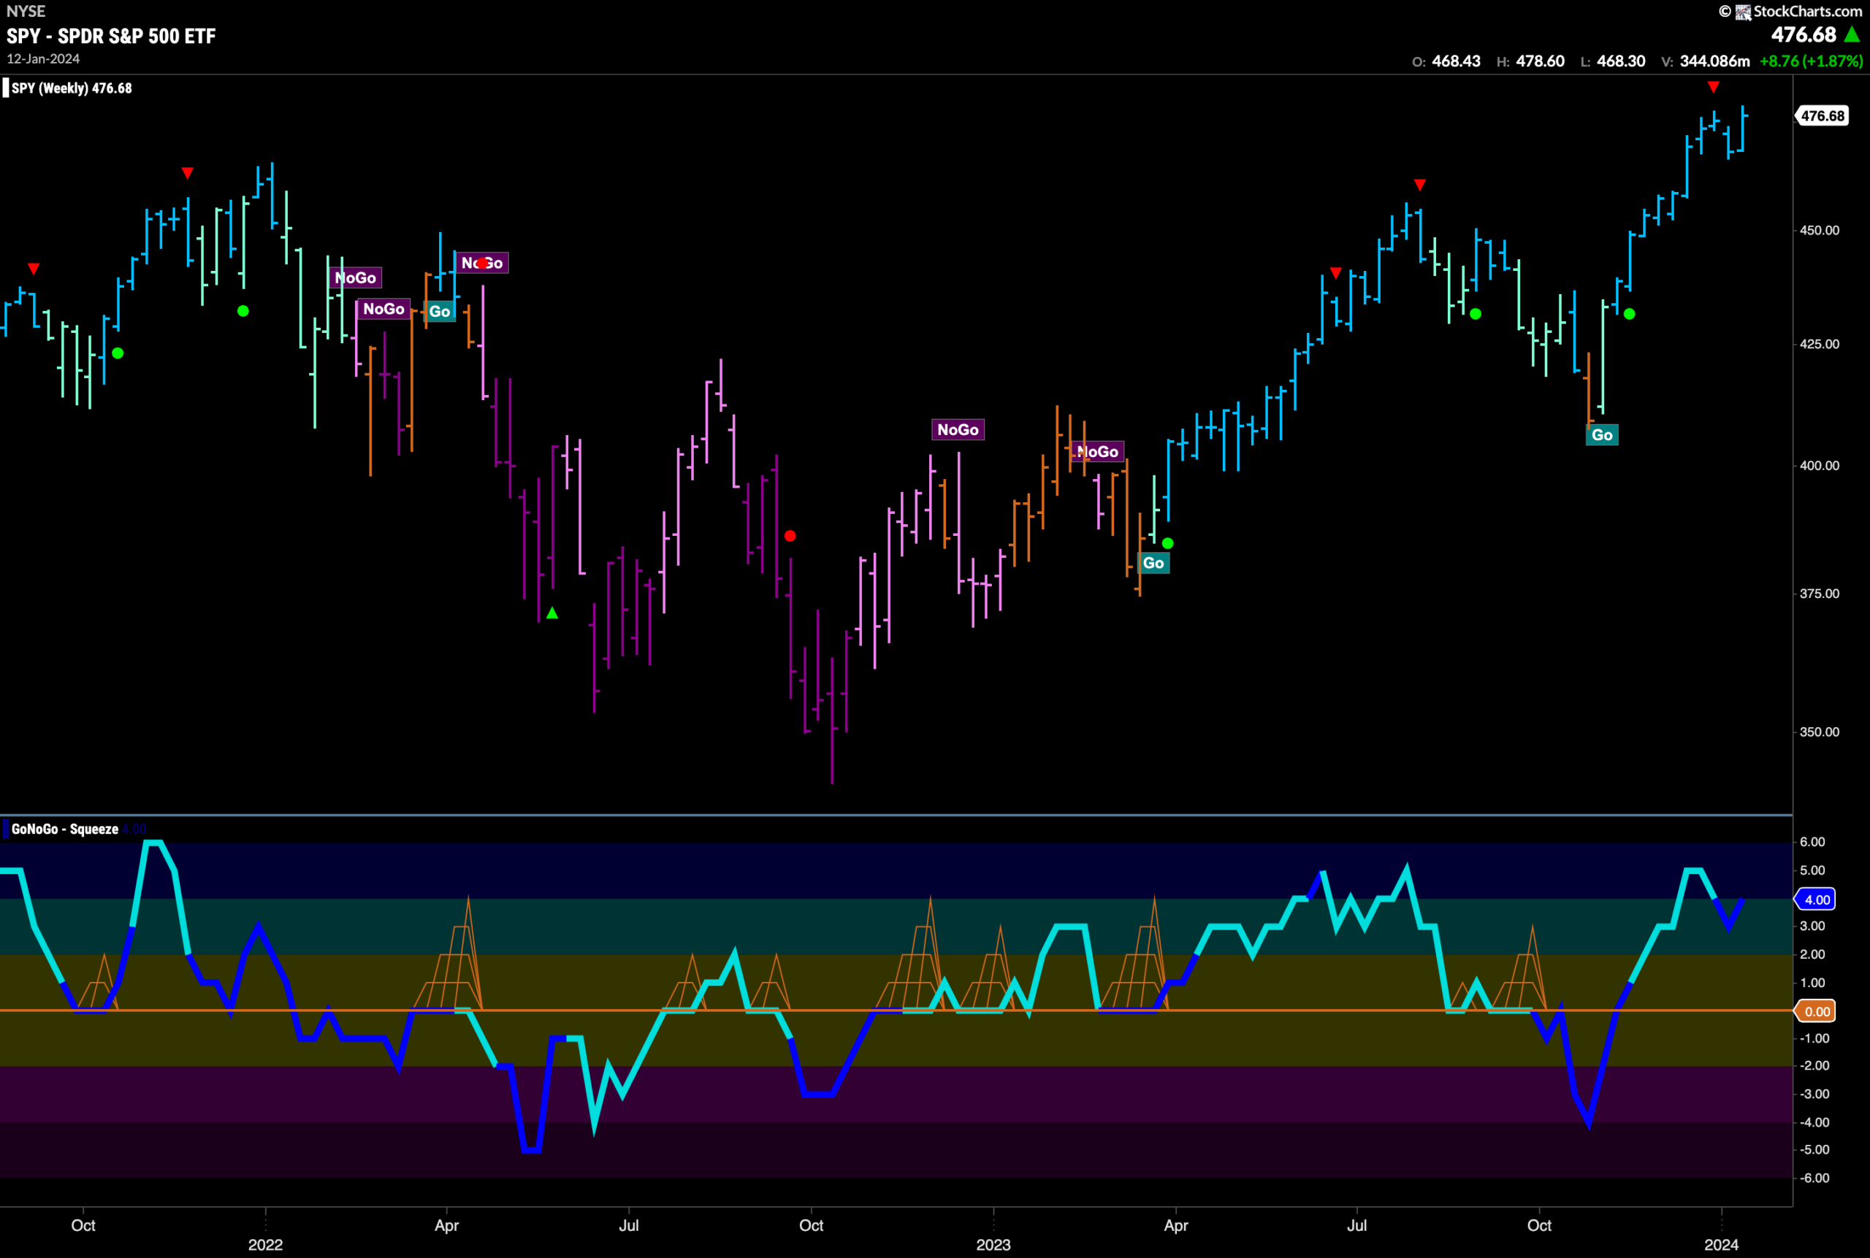The width and height of the screenshot is (1870, 1258).
Task: Click the blue 4.00 oscillator value tag
Action: [1816, 900]
